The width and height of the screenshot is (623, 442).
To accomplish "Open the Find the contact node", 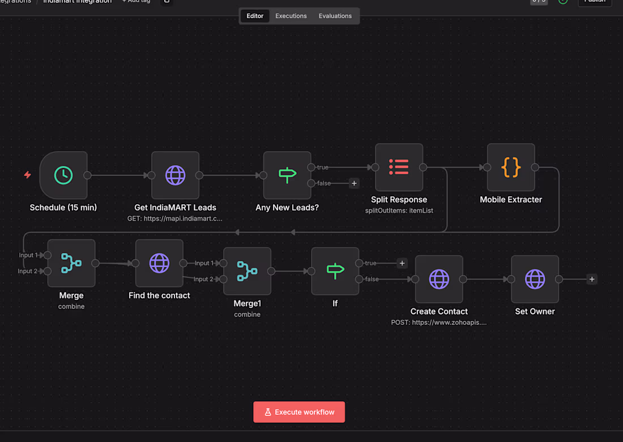I will 159,263.
